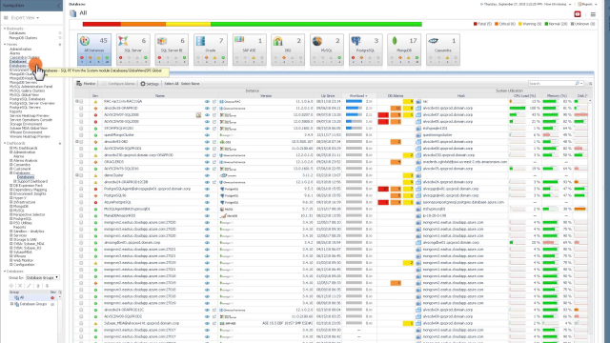Sort by the Workload column header
This screenshot has width=610, height=343.
tap(357, 95)
